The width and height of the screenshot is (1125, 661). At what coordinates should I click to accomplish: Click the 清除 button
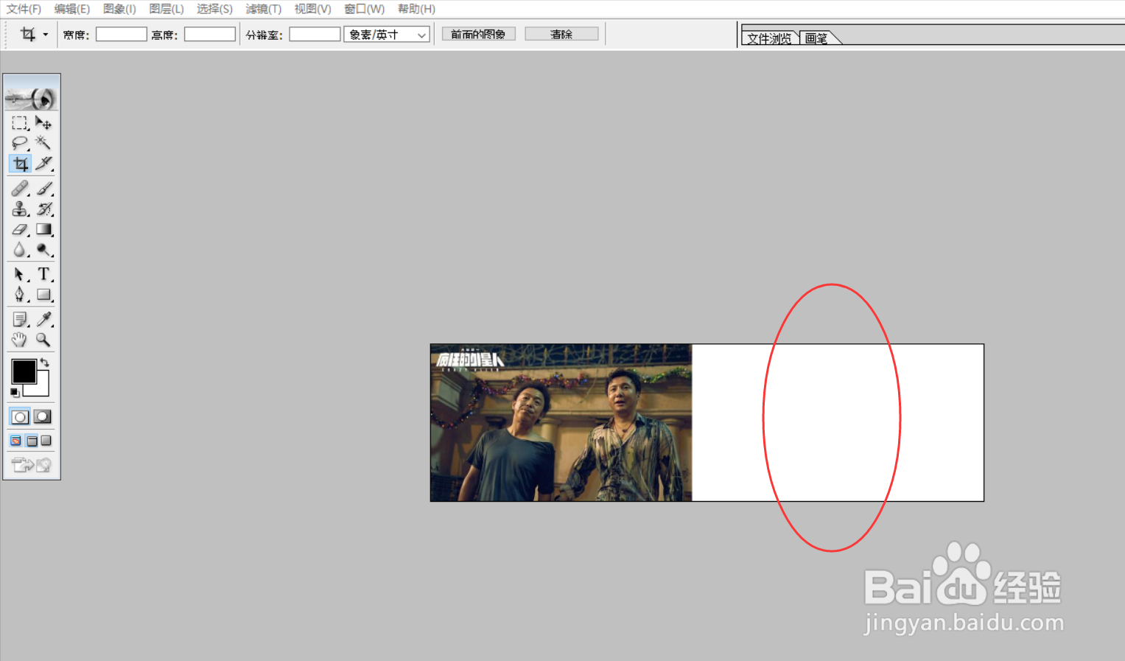[561, 35]
